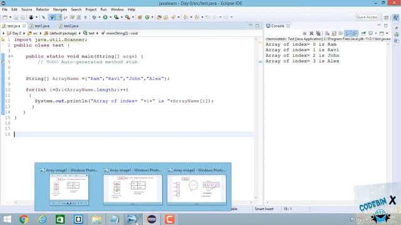The image size is (401, 225).
Task: Click the Quick Access field
Action: [367, 17]
